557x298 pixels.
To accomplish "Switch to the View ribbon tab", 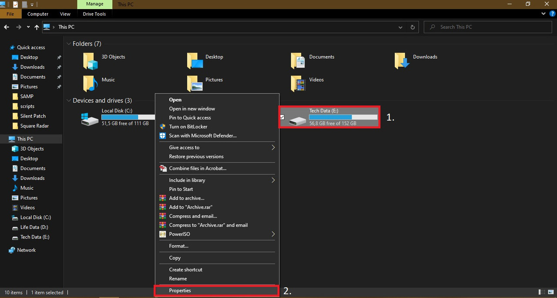I will (x=65, y=14).
